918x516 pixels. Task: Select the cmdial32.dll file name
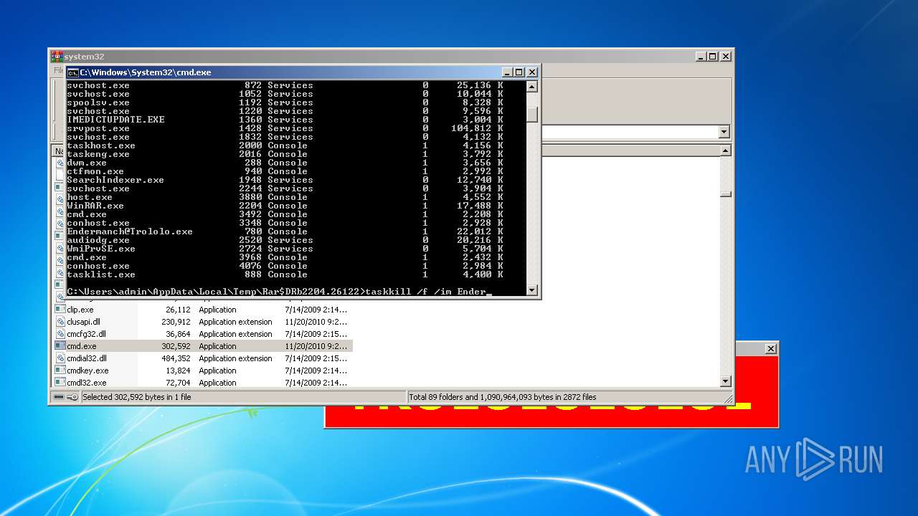pyautogui.click(x=87, y=358)
